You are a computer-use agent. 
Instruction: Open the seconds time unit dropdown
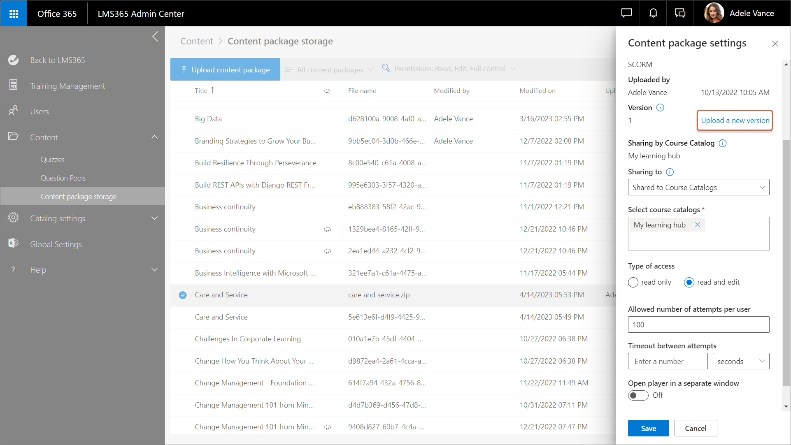[741, 362]
